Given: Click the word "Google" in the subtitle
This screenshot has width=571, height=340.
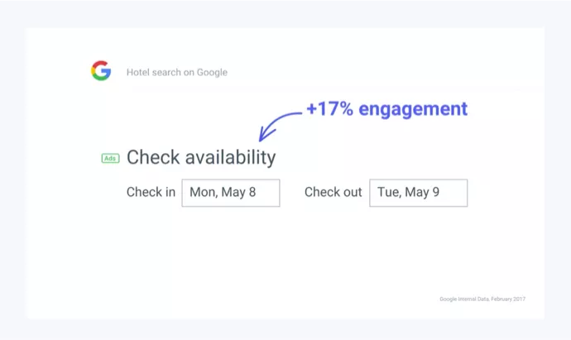Looking at the screenshot, I should [212, 73].
